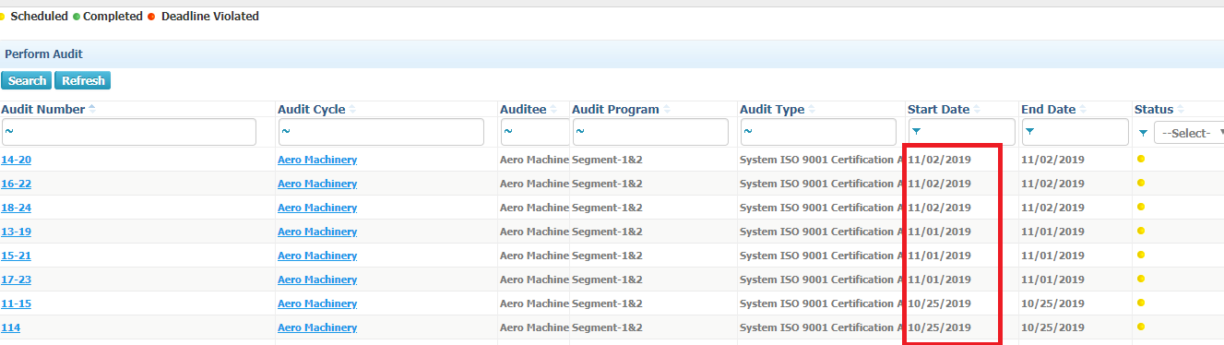Click the Audit Cycle column header
Screen dimensions: 1224x345
312,110
